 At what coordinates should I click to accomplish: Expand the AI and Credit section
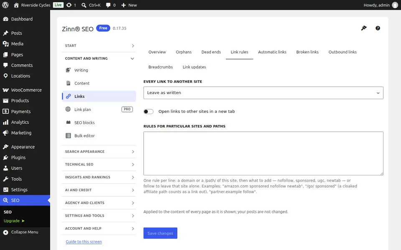click(x=99, y=190)
